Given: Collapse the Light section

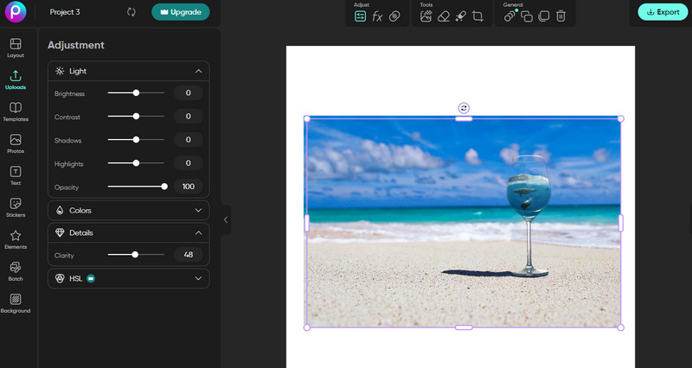Looking at the screenshot, I should click(x=198, y=71).
